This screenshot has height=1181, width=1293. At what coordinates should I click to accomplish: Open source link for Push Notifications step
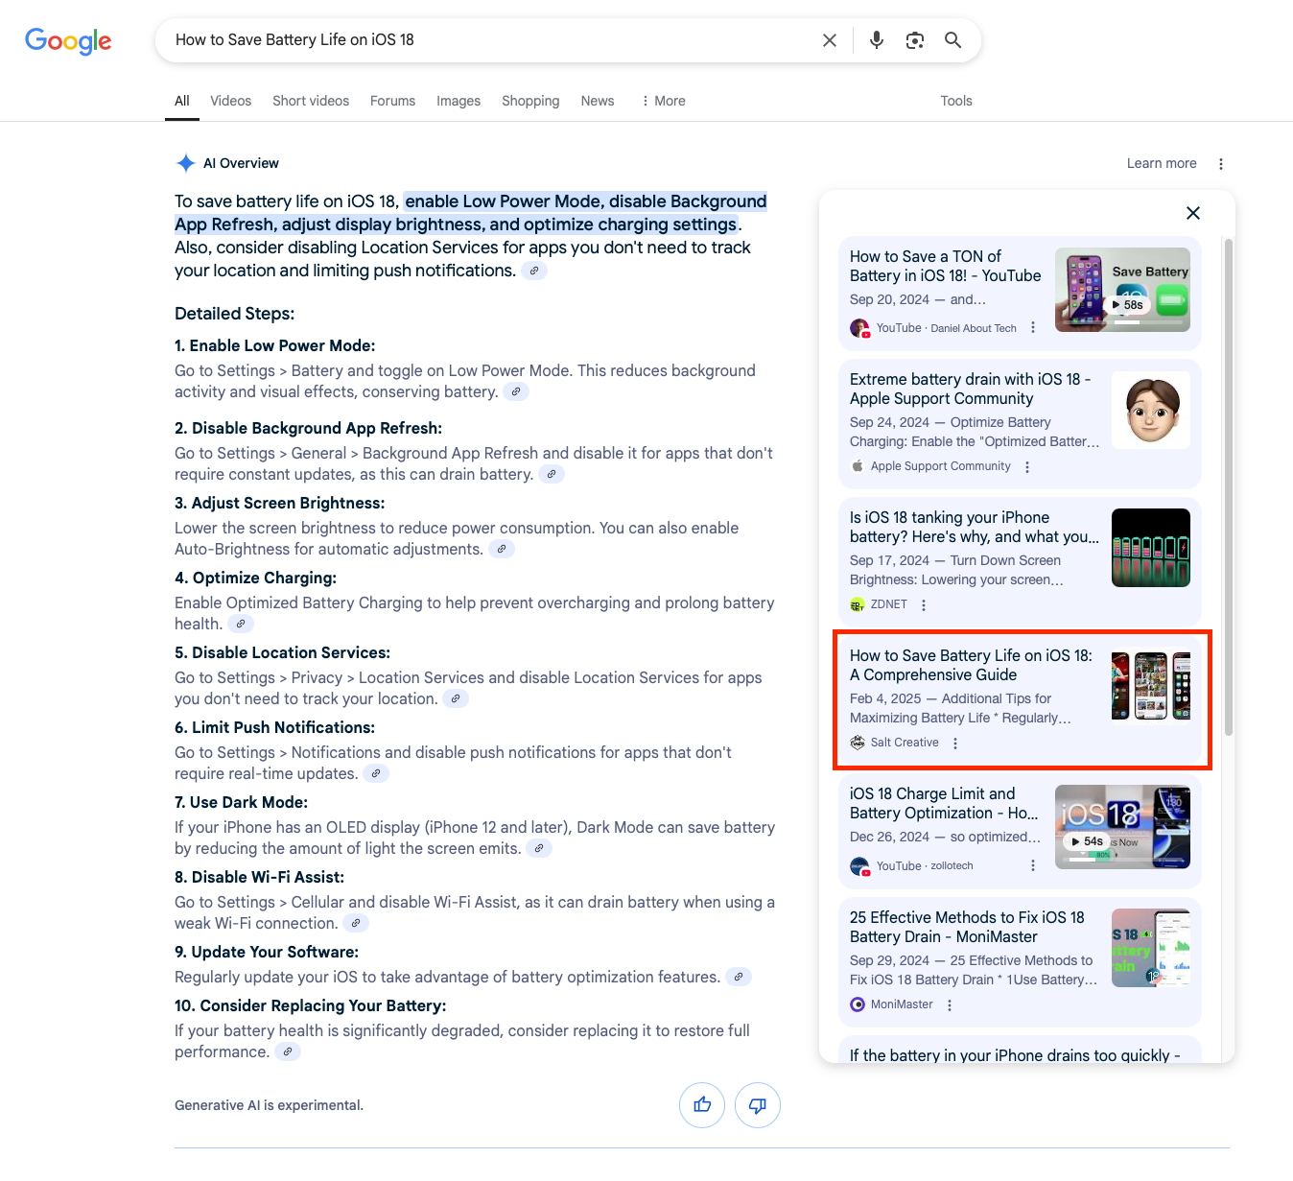tap(376, 774)
